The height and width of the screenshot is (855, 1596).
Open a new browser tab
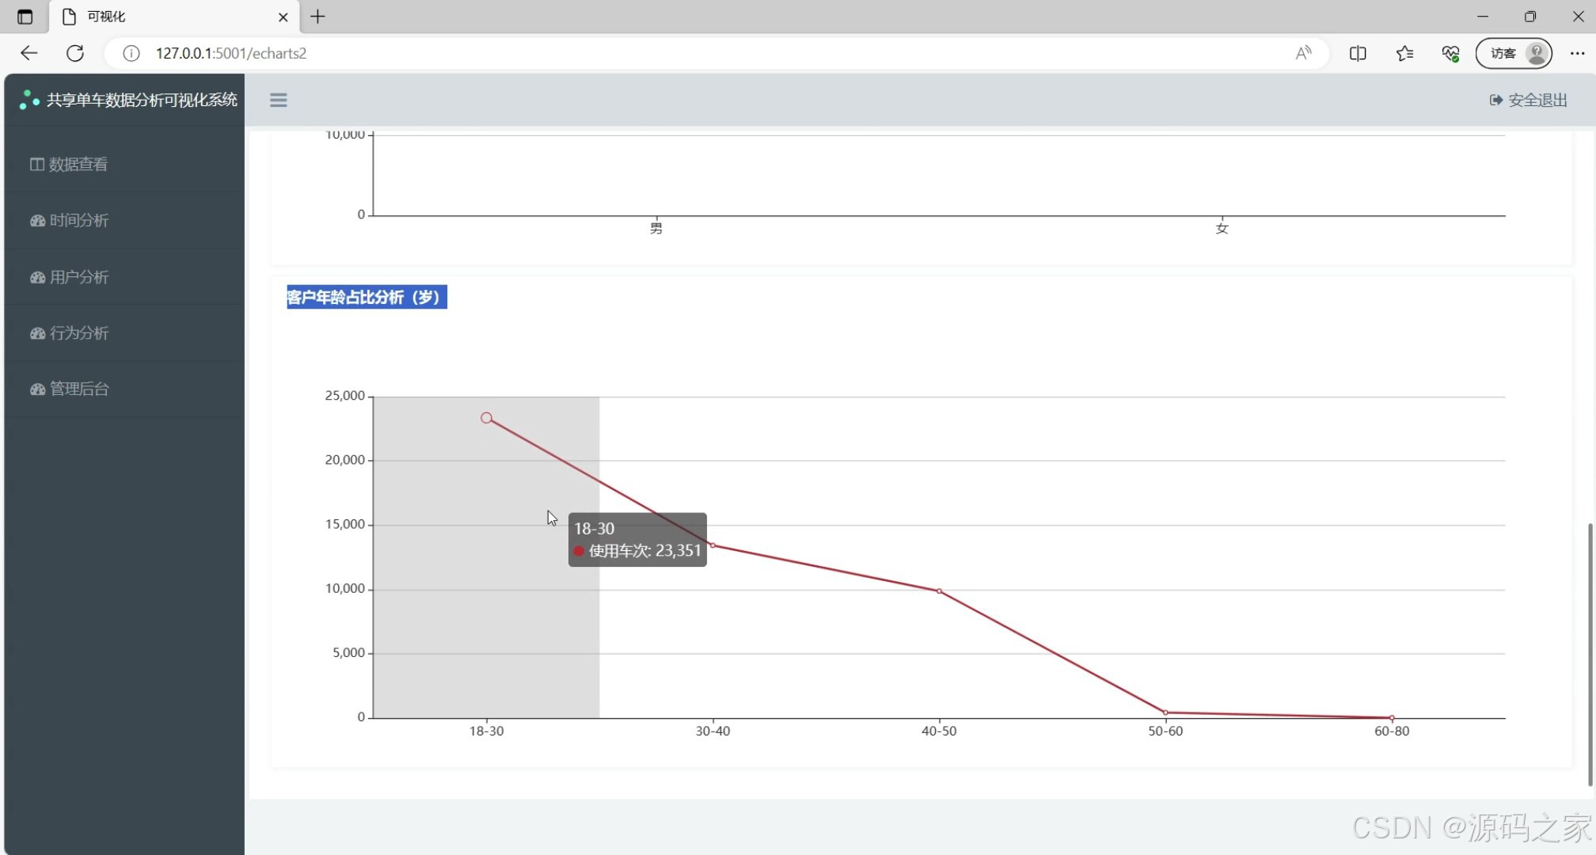click(317, 17)
